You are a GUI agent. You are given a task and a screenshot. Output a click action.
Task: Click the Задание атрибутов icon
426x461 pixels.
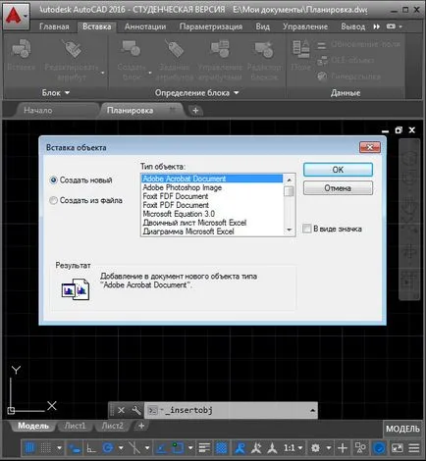(x=174, y=49)
